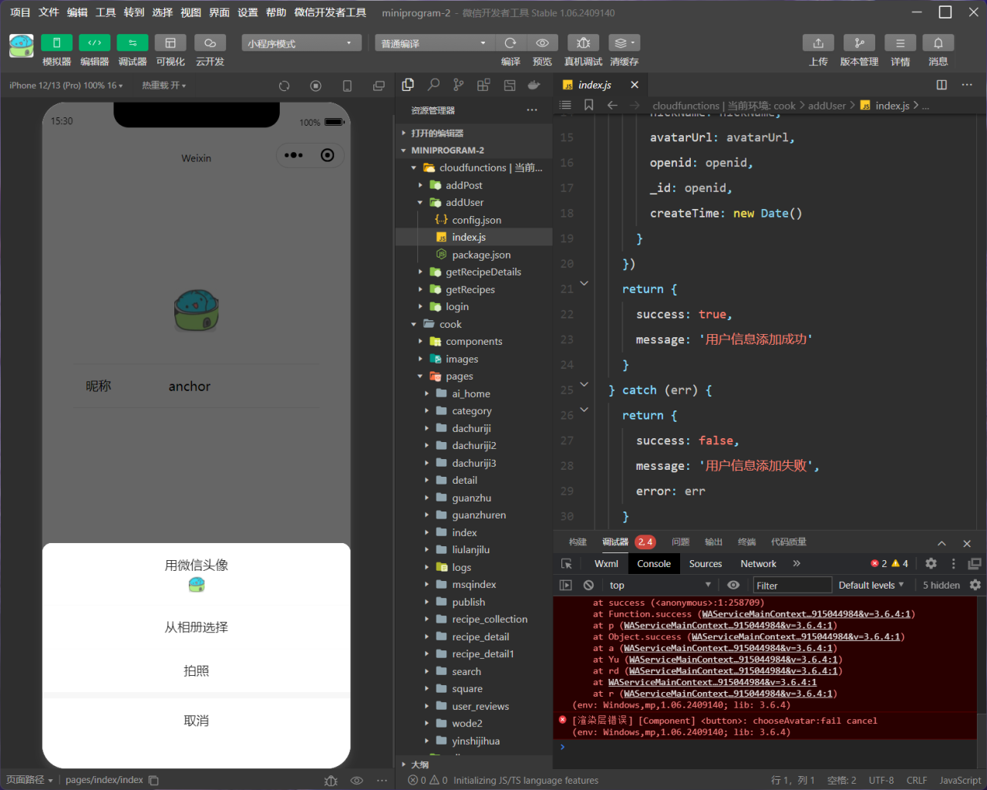Open the Default levels dropdown
This screenshot has height=790, width=987.
coord(871,586)
